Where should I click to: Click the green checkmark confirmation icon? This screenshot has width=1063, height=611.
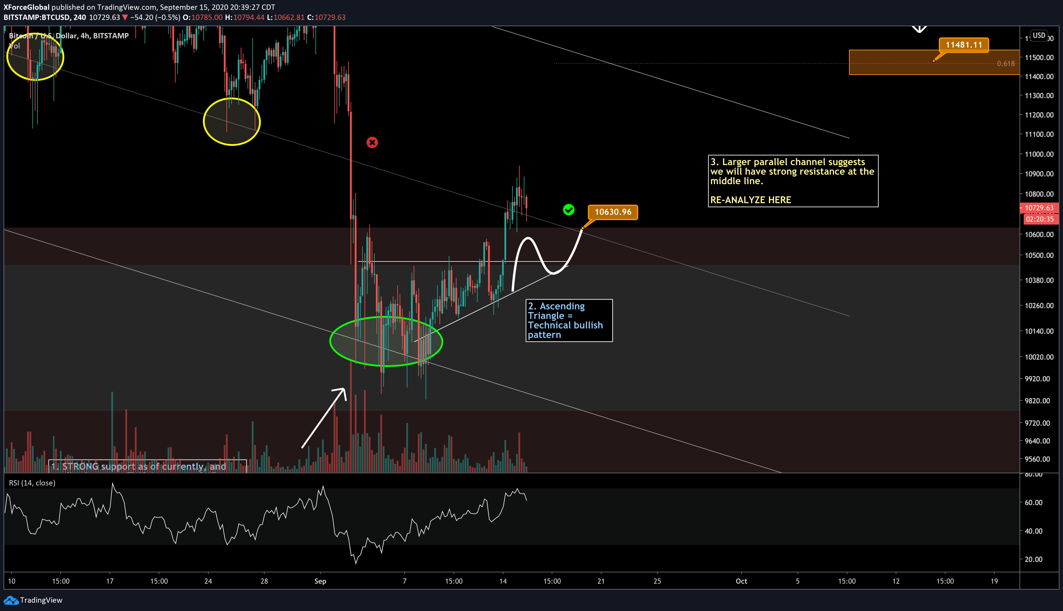pos(568,209)
